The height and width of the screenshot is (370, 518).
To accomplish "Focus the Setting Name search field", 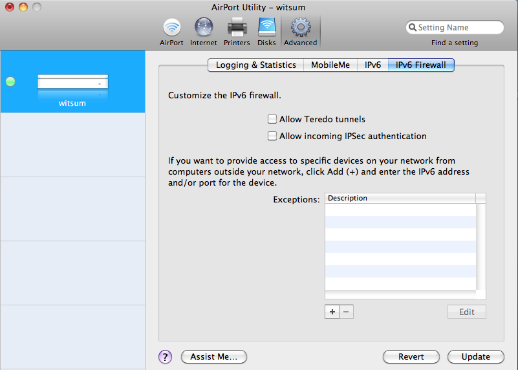I will (x=455, y=27).
